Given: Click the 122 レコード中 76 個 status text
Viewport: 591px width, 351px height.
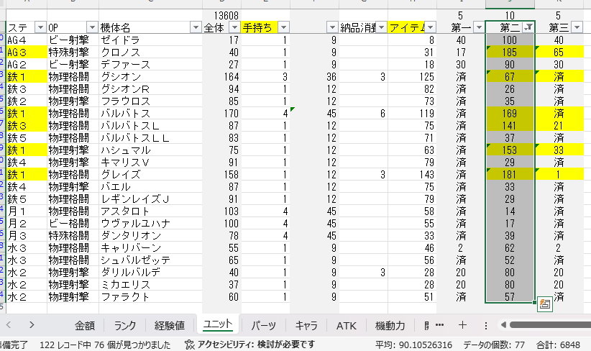Looking at the screenshot, I should point(105,345).
